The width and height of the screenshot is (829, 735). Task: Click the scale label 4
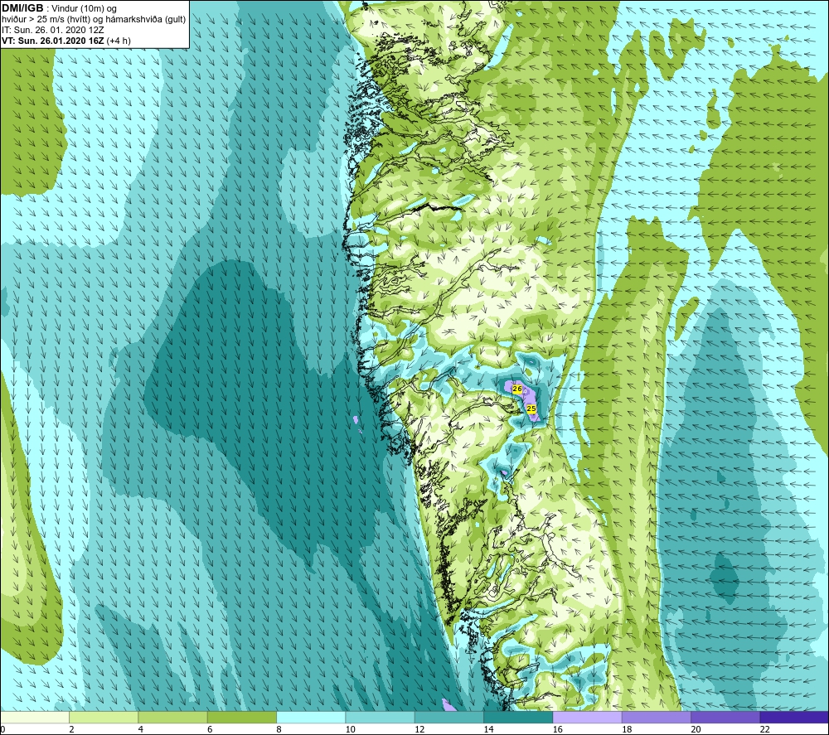(x=141, y=729)
